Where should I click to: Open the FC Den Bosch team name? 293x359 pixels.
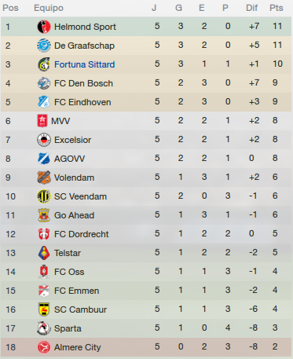[83, 83]
